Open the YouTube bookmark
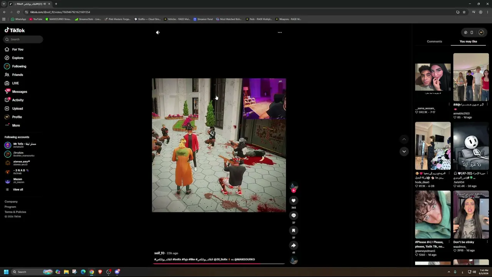The height and width of the screenshot is (277, 492). point(36,19)
